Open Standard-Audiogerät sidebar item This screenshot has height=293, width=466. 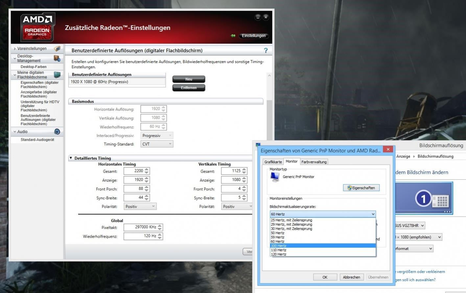pos(37,140)
